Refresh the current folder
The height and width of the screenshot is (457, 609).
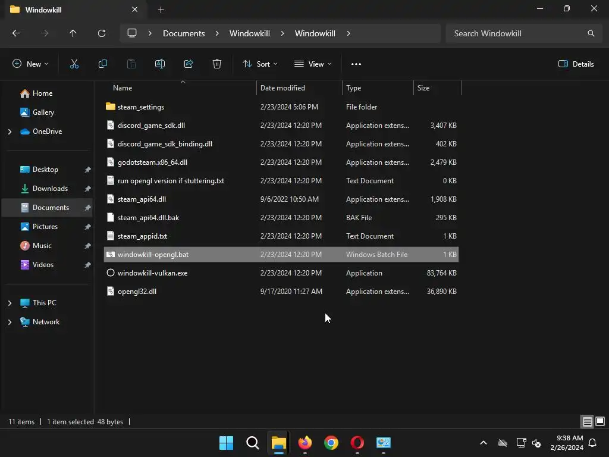(x=102, y=33)
